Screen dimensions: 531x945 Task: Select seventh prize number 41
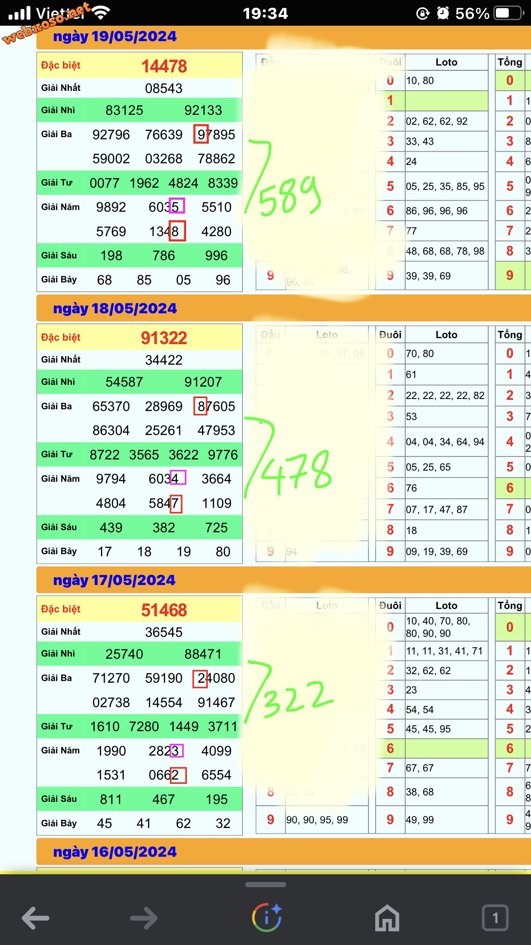(144, 823)
